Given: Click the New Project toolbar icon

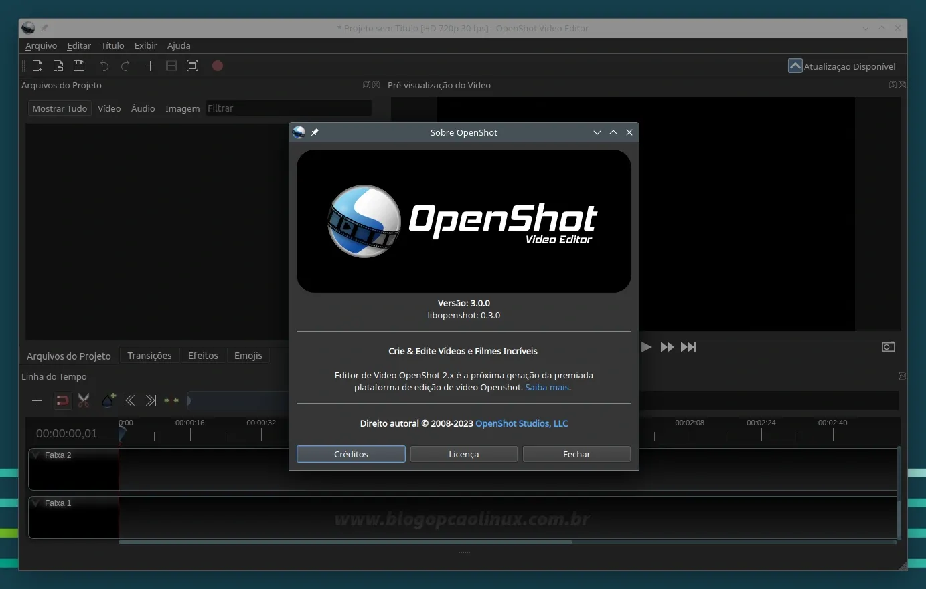Looking at the screenshot, I should pos(37,66).
